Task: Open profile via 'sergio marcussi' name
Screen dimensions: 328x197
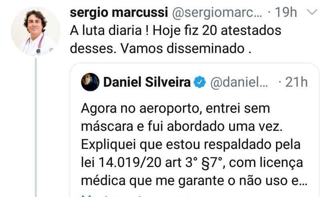Action: (119, 12)
